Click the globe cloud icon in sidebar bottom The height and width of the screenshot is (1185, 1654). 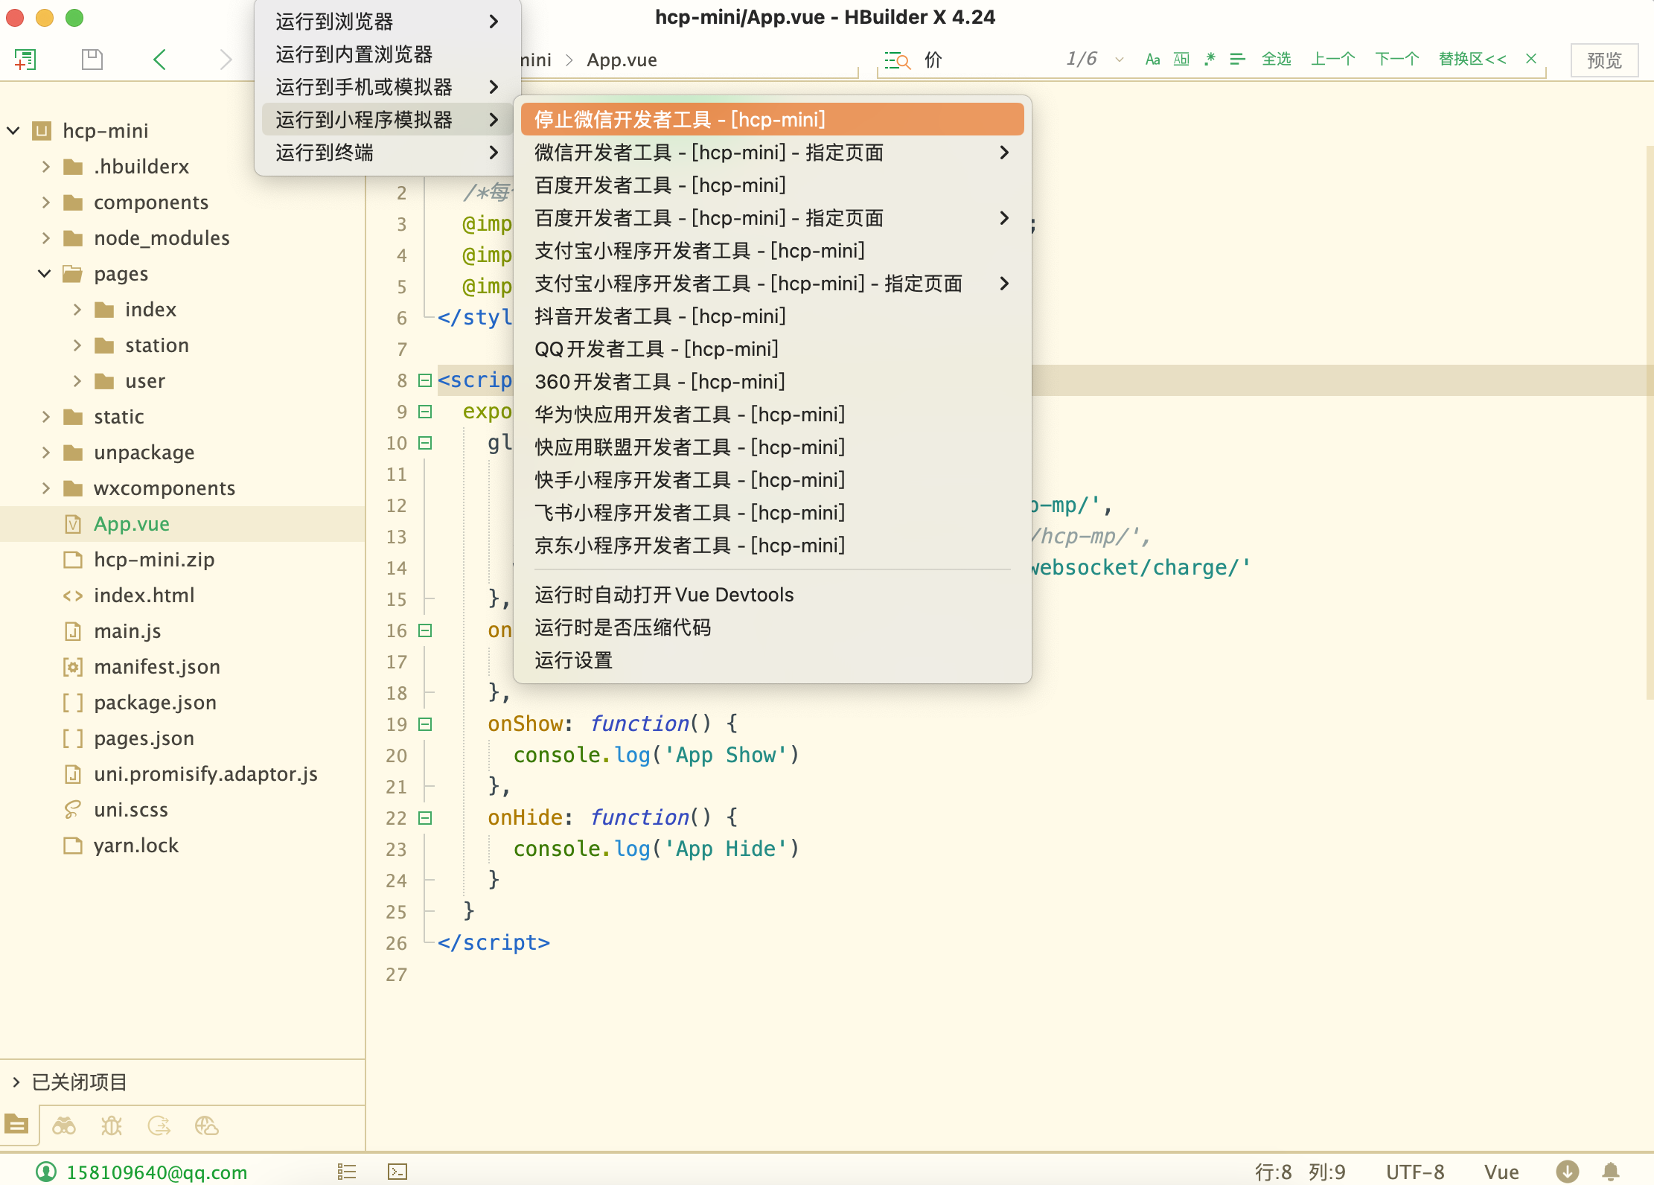coord(206,1125)
